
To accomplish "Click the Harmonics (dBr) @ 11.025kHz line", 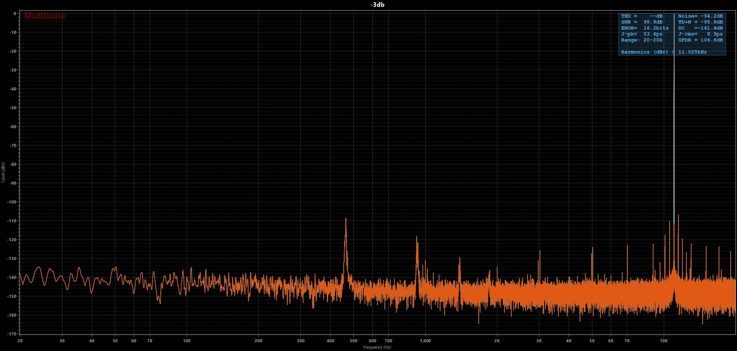I will coord(664,52).
